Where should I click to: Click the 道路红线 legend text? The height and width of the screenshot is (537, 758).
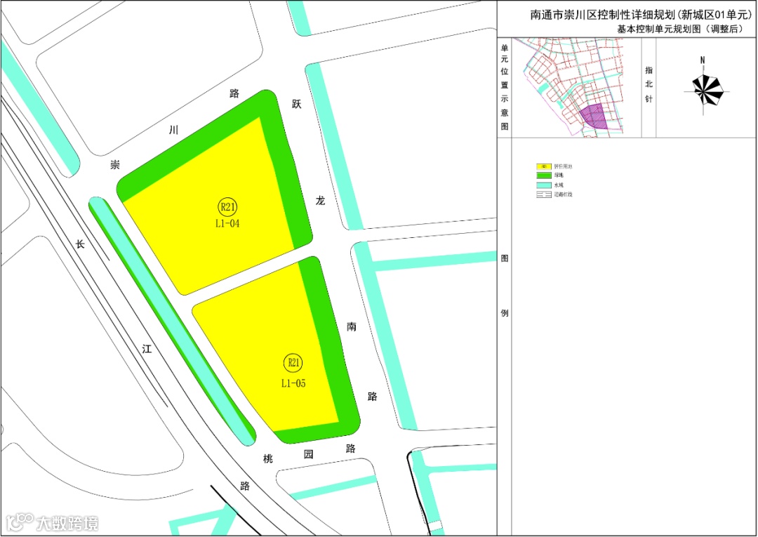[563, 194]
